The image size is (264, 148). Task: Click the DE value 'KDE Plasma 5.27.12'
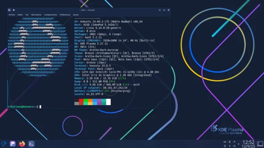94,44
